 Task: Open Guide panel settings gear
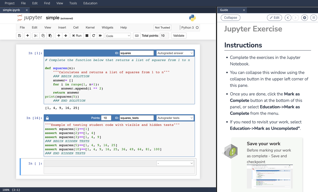304,17
